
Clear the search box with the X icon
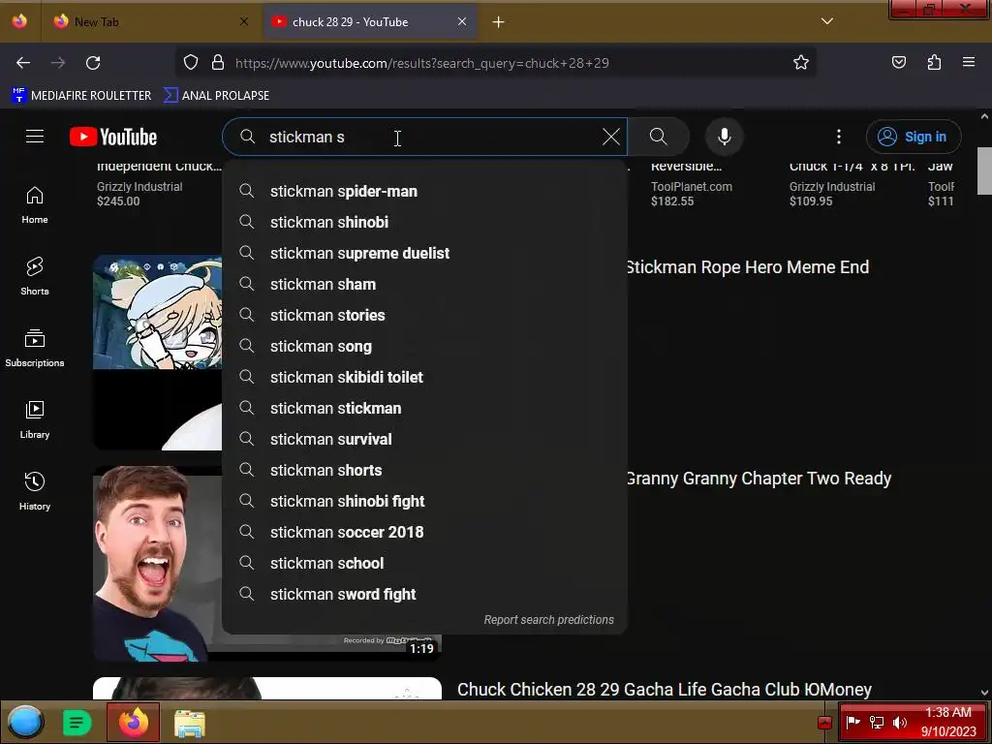tap(610, 137)
